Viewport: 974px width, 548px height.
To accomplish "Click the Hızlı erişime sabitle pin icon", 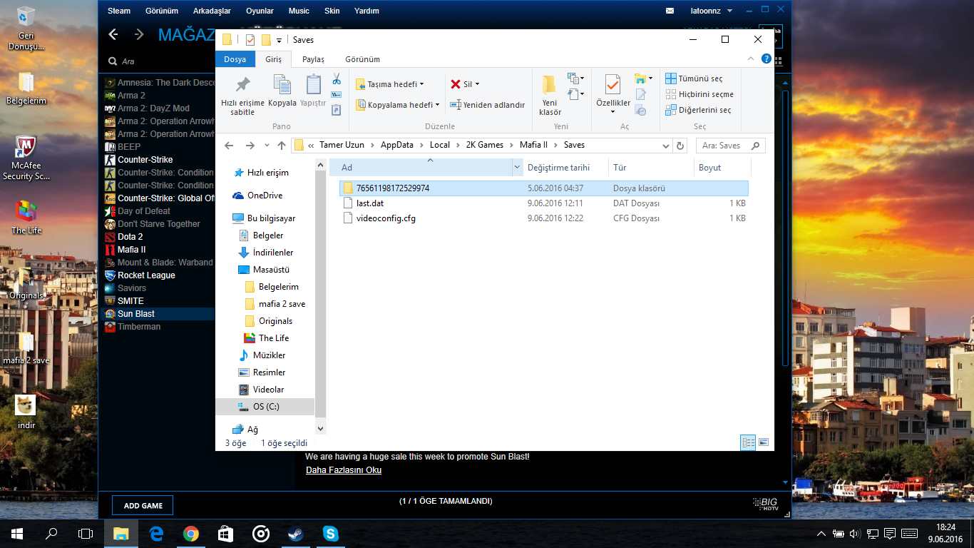I will 242,85.
